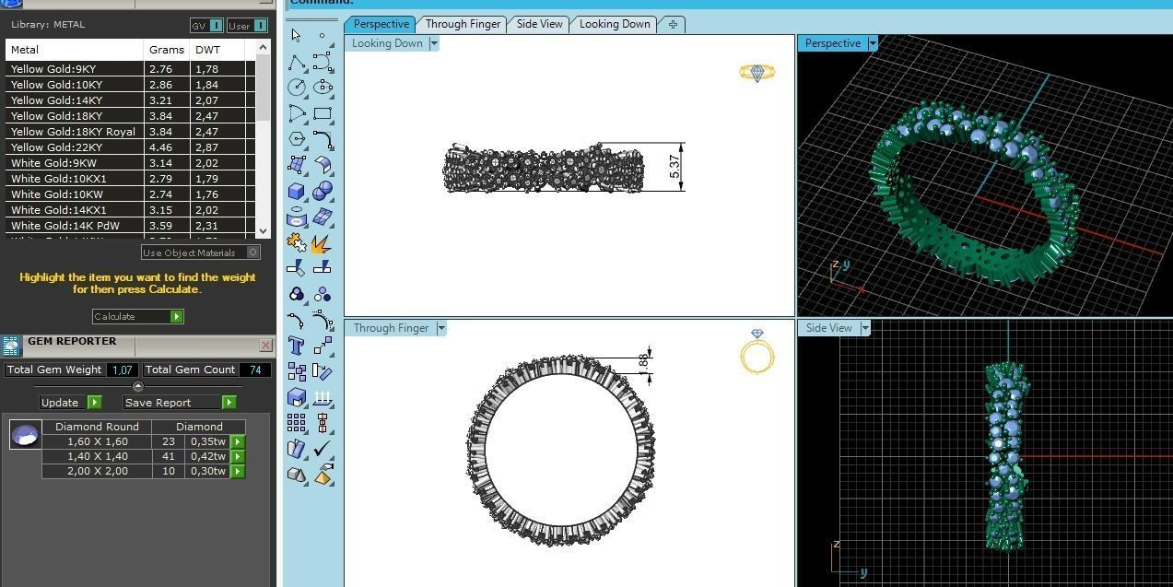Select the Yellow Gold:14KY row
1173x587 pixels.
point(130,100)
